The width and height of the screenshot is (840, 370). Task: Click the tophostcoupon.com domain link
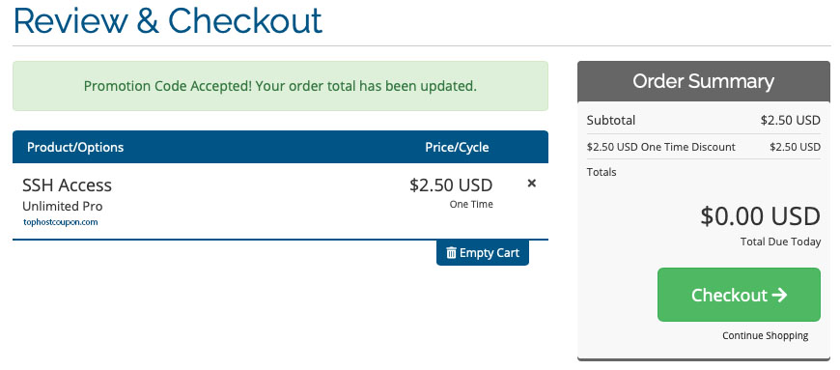(x=61, y=222)
